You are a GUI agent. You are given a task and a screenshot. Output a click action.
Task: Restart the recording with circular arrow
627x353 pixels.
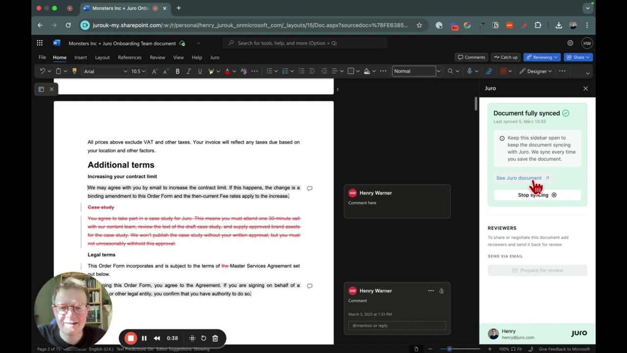click(203, 338)
